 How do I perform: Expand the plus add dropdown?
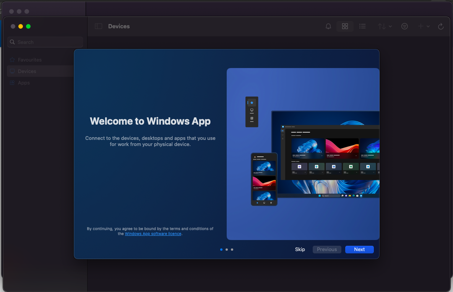click(x=424, y=26)
